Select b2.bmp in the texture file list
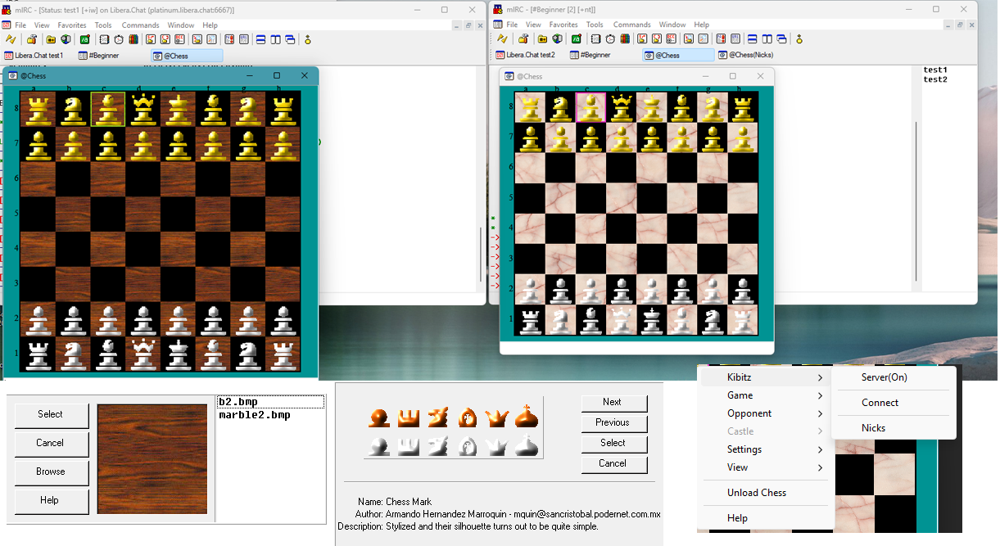The image size is (1000, 546). 270,402
